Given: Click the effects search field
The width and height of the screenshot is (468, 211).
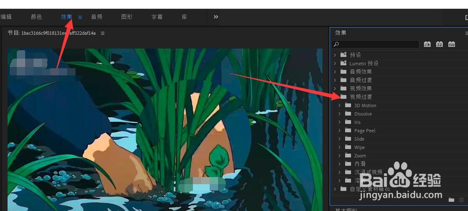Looking at the screenshot, I should point(375,44).
